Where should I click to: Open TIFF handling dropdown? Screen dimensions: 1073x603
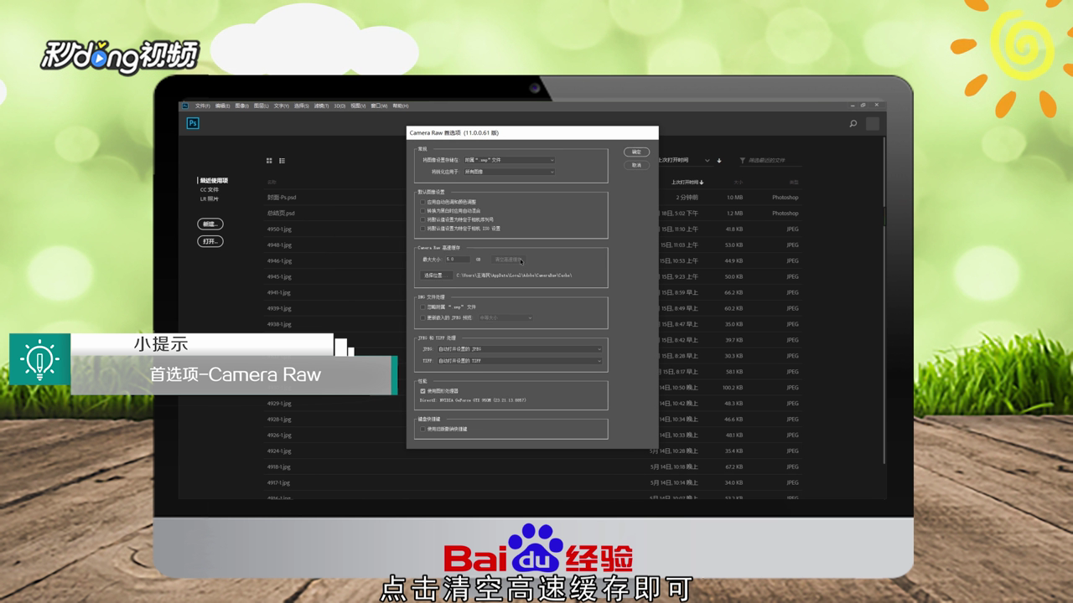click(519, 361)
